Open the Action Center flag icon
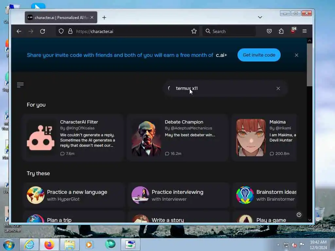 pos(302,244)
